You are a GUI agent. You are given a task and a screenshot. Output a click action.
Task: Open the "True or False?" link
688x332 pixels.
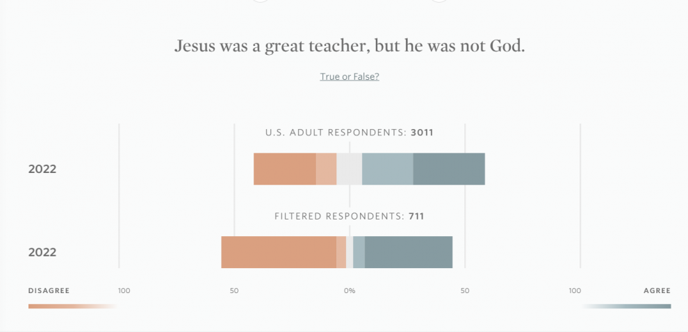pyautogui.click(x=350, y=76)
